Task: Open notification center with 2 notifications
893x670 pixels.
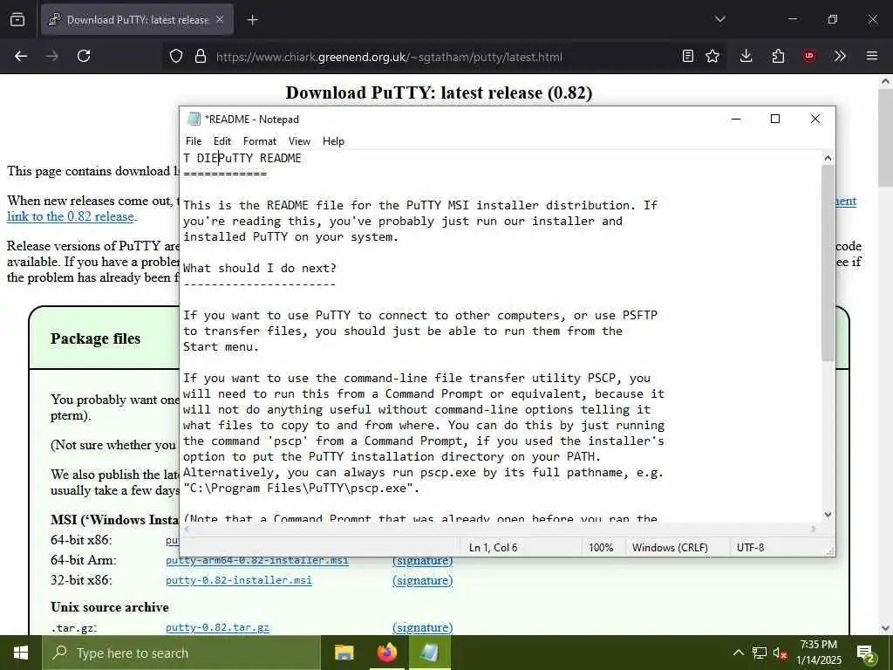Action: pos(866,653)
